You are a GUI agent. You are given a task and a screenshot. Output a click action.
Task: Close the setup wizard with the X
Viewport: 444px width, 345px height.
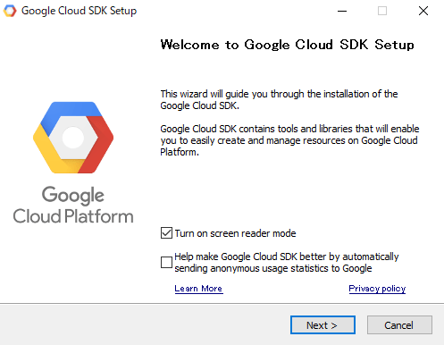423,11
